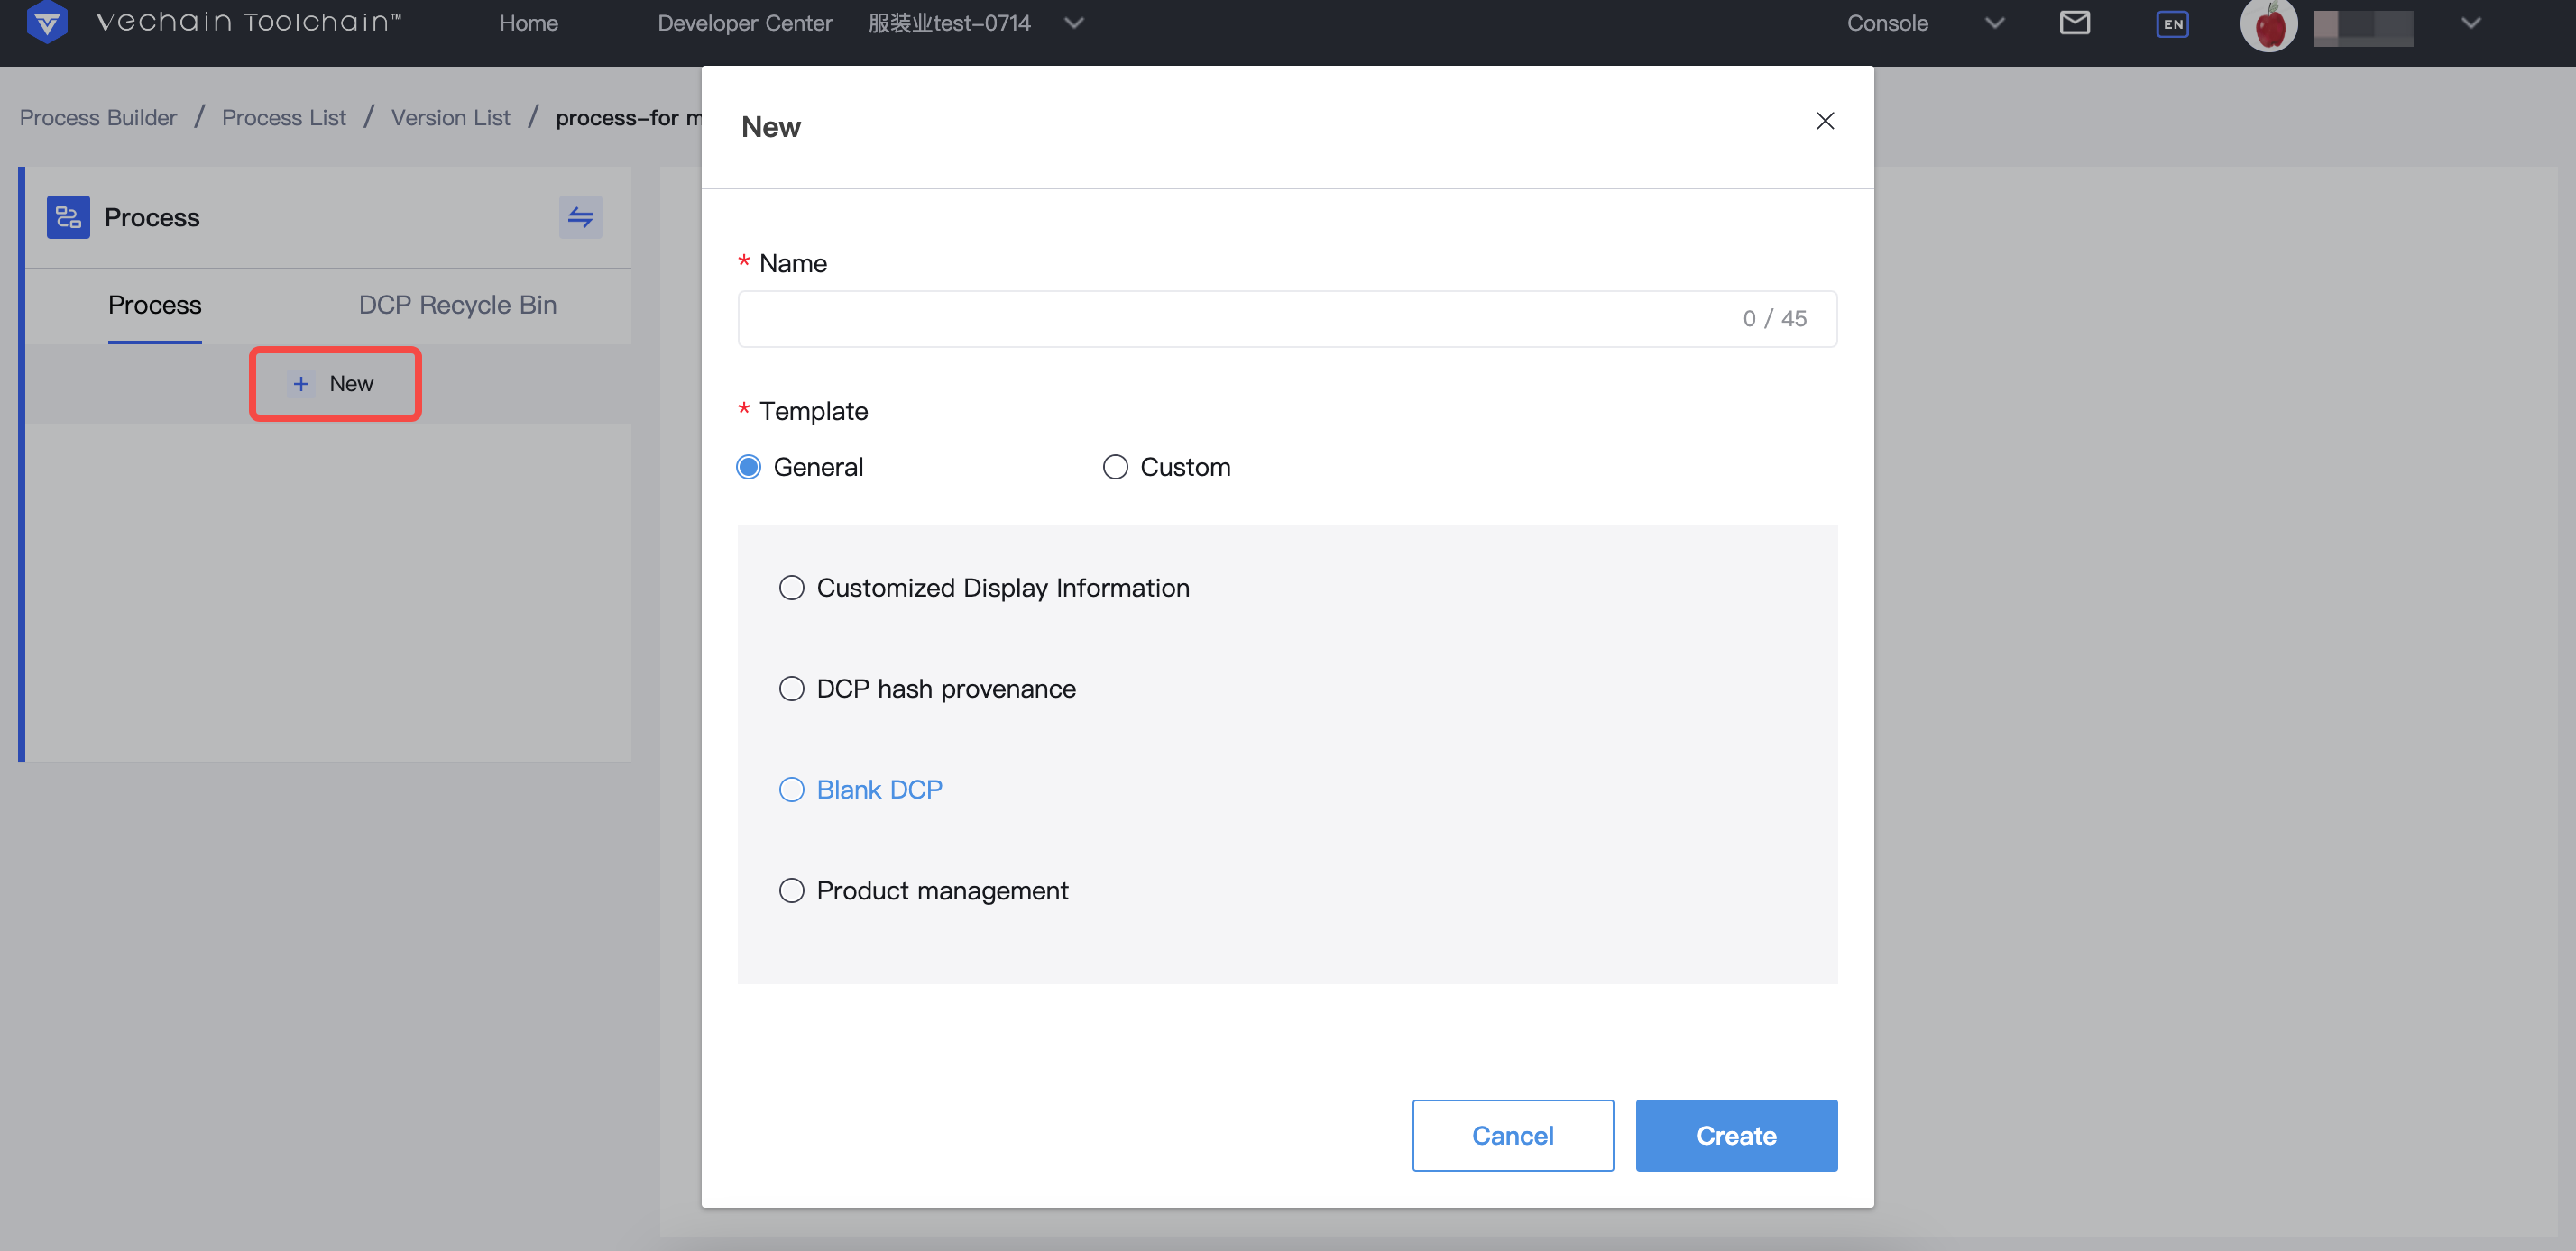Open the mail inbox icon

(2075, 22)
